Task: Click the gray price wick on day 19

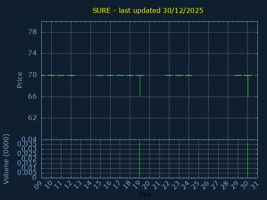Action: pyautogui.click(x=140, y=86)
